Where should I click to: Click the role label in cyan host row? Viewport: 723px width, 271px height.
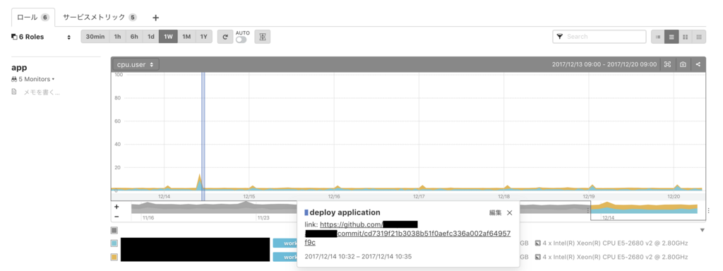(x=285, y=243)
